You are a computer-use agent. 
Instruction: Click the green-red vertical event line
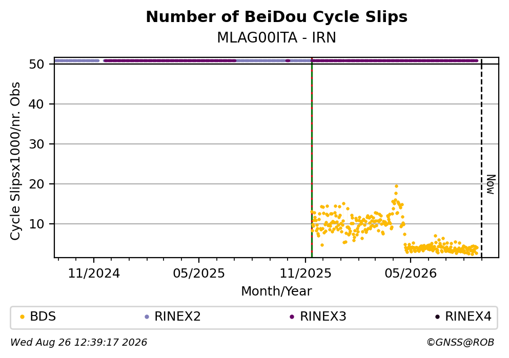(312, 158)
